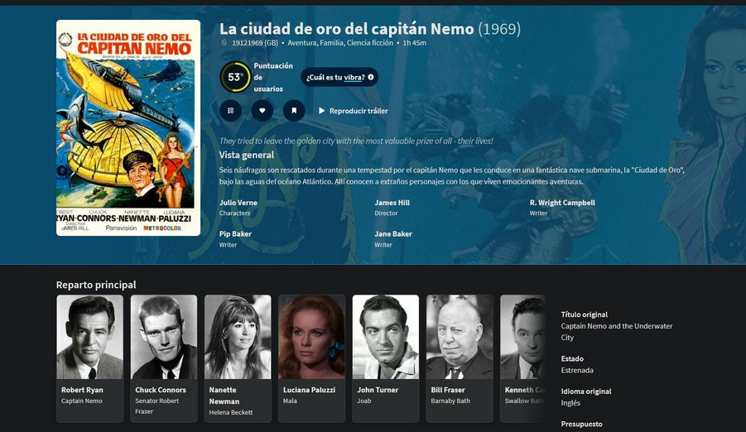Image resolution: width=746 pixels, height=432 pixels.
Task: Click the play triangle icon for the trailer
Action: (x=322, y=110)
